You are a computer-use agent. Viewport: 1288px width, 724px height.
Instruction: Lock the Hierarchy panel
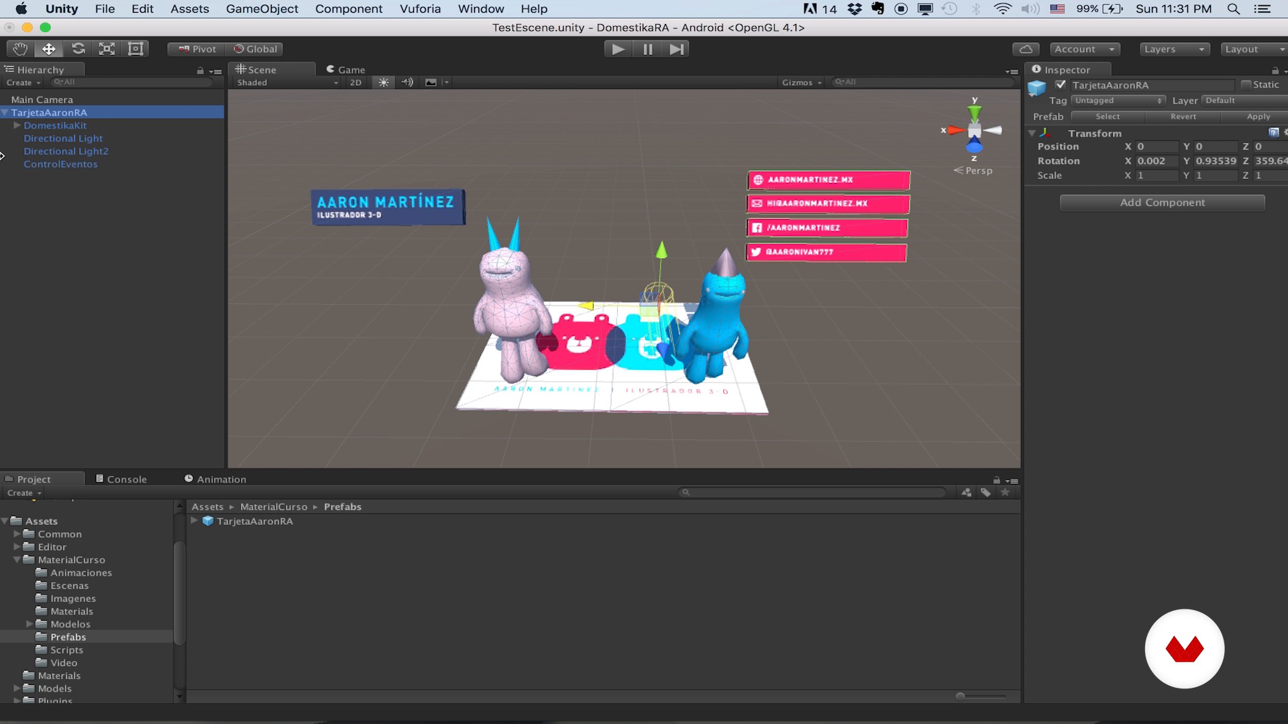(200, 70)
